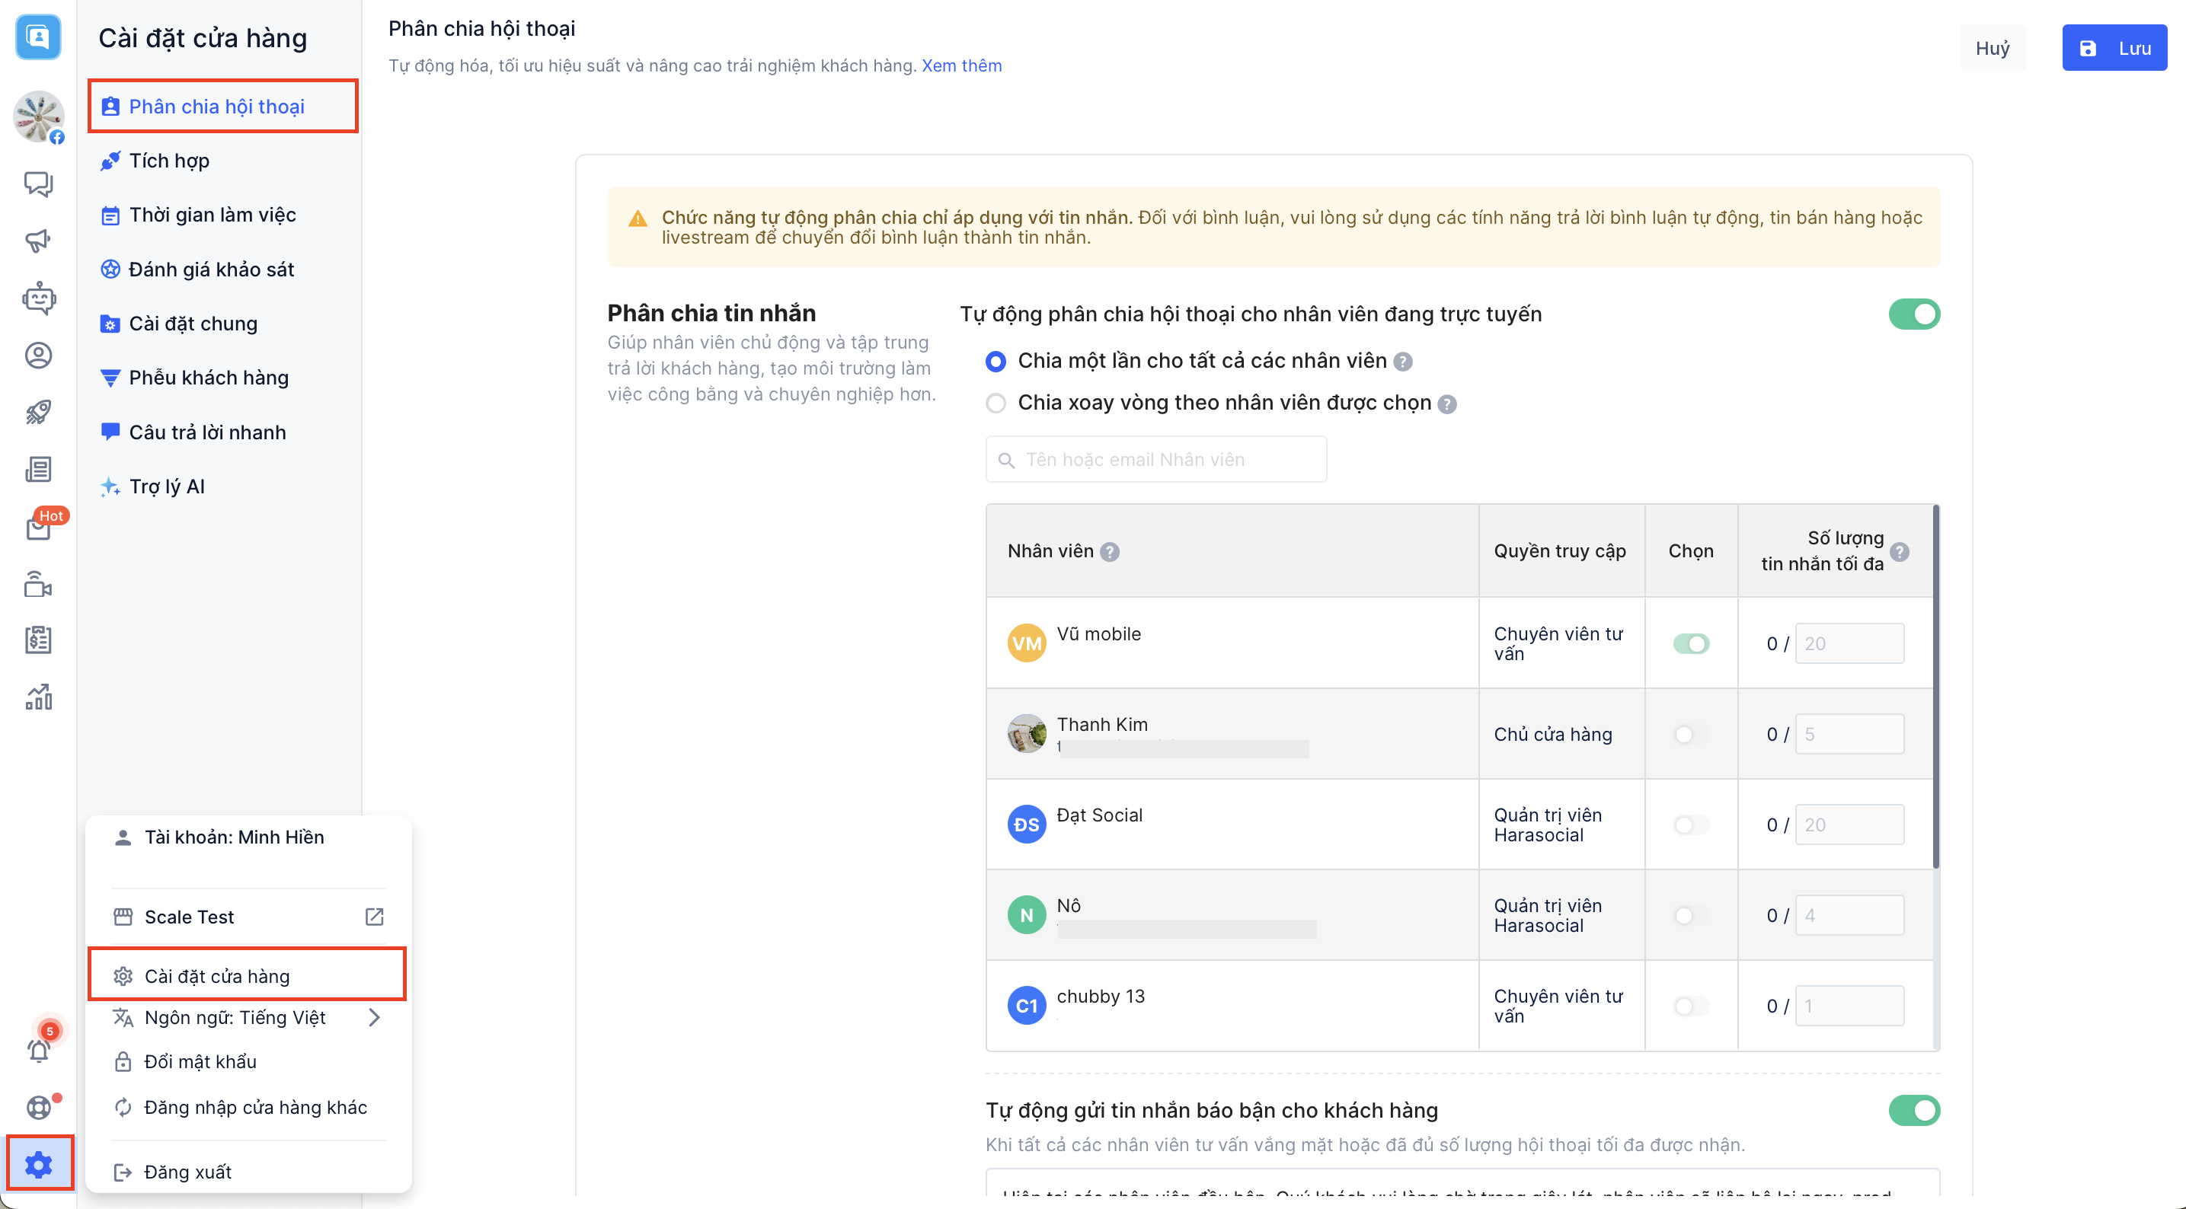Viewport: 2186px width, 1209px height.
Task: Click the settings gear icon at bottom
Action: click(x=38, y=1164)
